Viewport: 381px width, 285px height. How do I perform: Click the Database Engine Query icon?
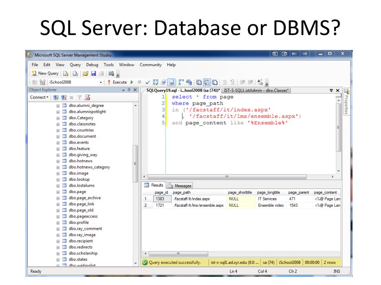pos(65,73)
